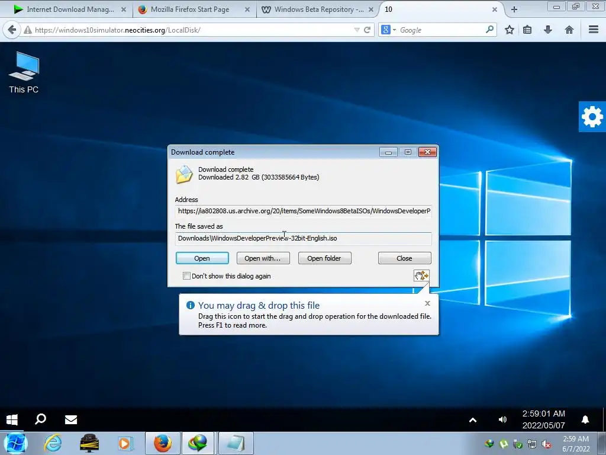Viewport: 606px width, 455px height.
Task: Click the Google search magnifier icon
Action: click(x=489, y=30)
